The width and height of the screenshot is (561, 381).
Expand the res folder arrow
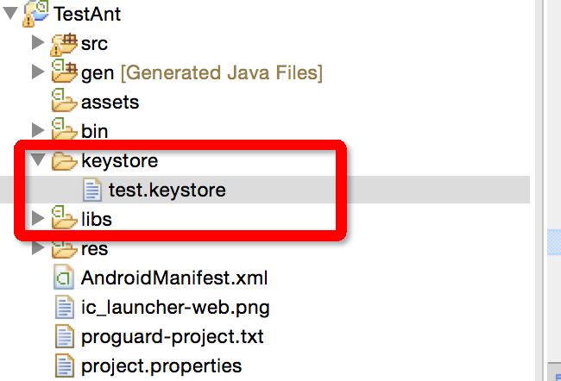coord(37,249)
